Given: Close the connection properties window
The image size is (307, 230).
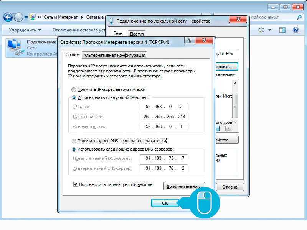Looking at the screenshot, I should [x=238, y=19].
